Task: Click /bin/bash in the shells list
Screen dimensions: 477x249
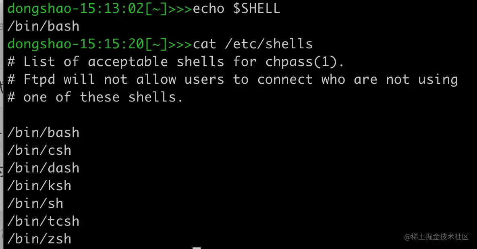Action: tap(43, 133)
